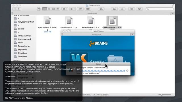Select the WebStorm tab in WebStorm window
The image size is (182, 102).
[97, 35]
